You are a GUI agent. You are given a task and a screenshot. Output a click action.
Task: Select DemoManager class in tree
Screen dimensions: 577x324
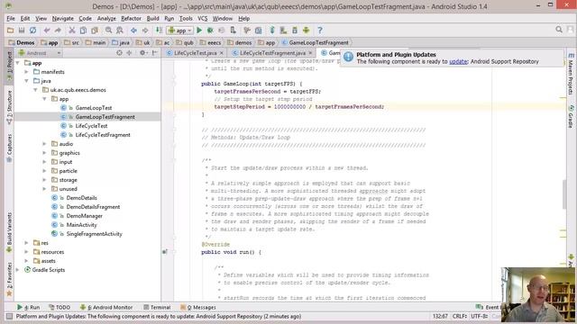84,216
